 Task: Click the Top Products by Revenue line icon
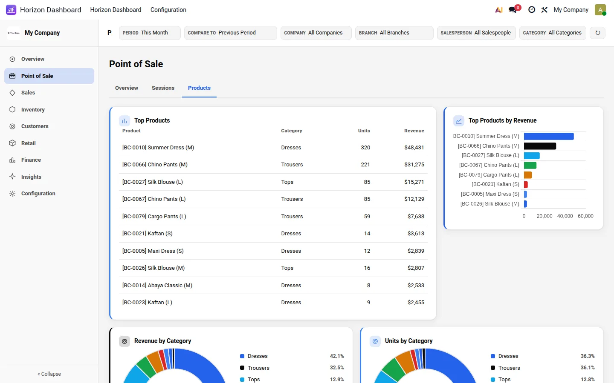tap(459, 121)
